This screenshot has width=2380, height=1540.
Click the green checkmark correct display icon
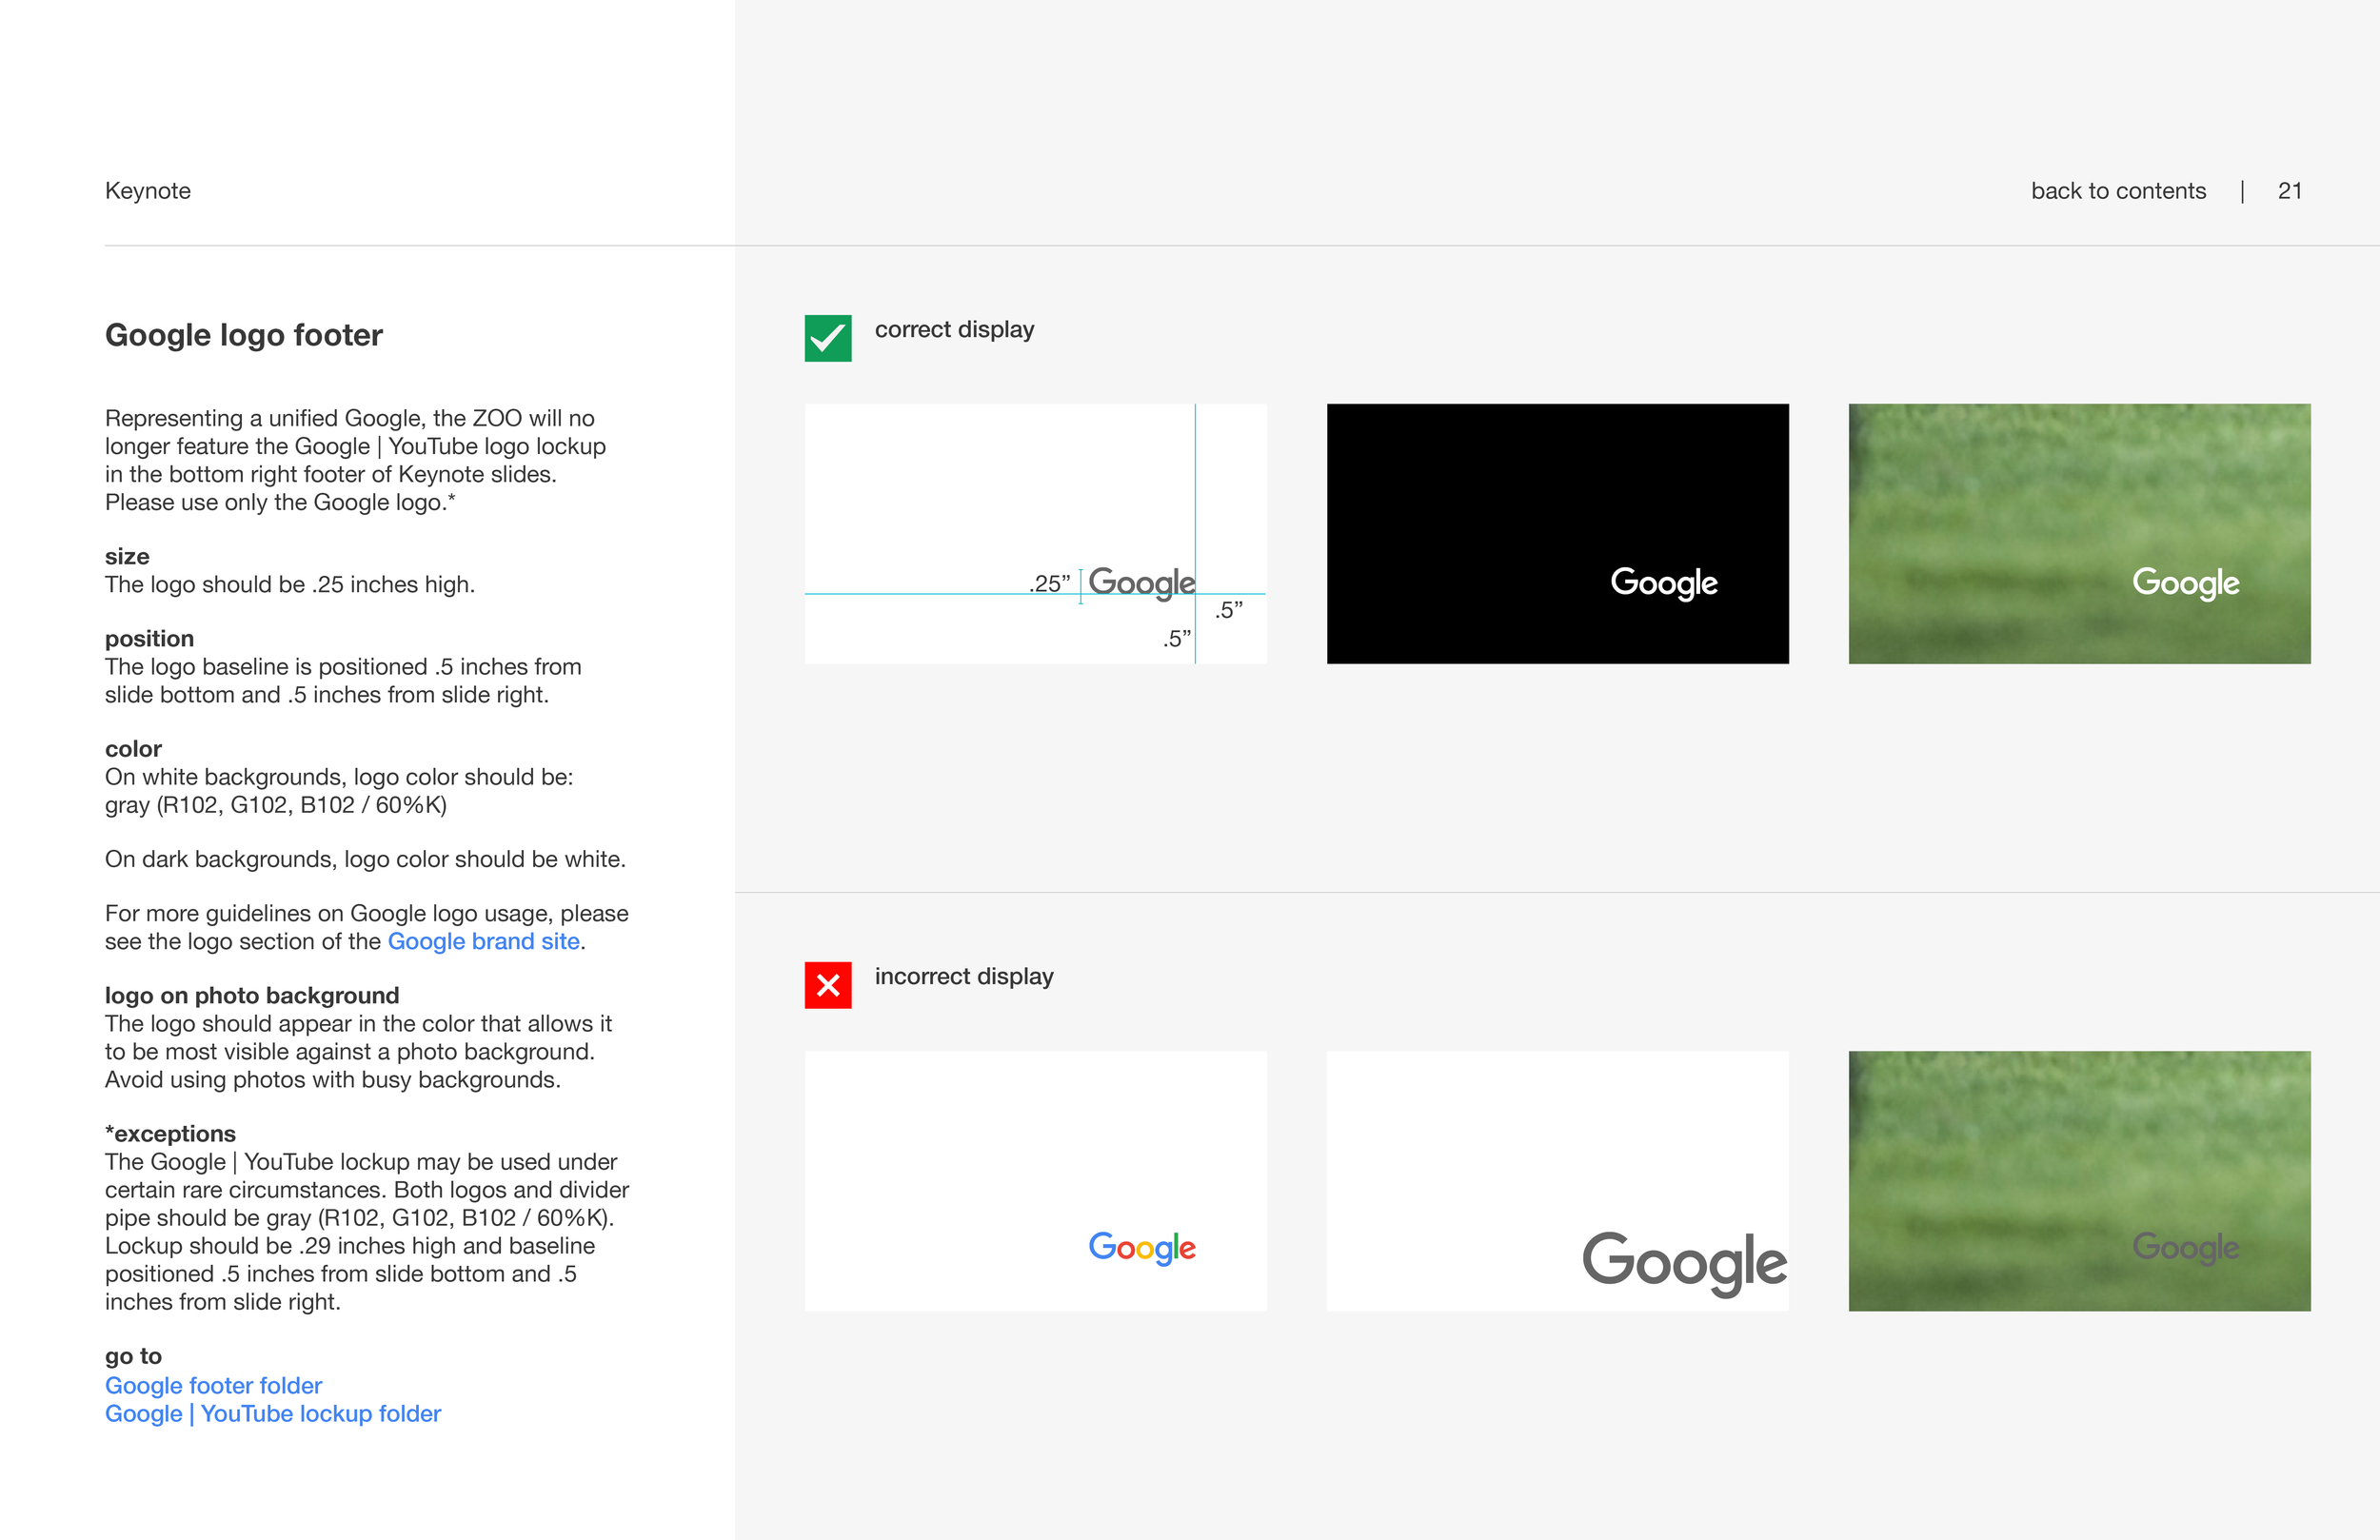pyautogui.click(x=828, y=338)
